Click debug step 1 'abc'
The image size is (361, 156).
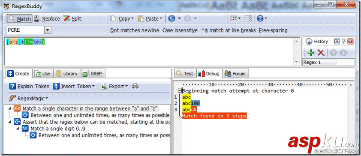click(x=187, y=97)
